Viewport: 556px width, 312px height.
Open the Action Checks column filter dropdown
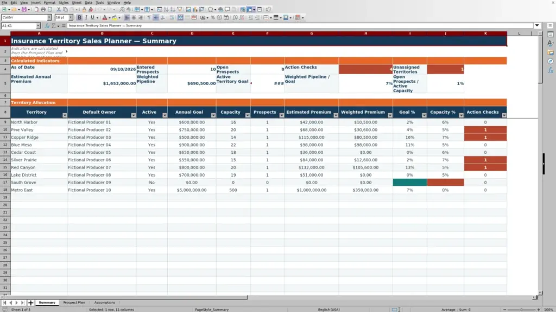[x=504, y=115]
